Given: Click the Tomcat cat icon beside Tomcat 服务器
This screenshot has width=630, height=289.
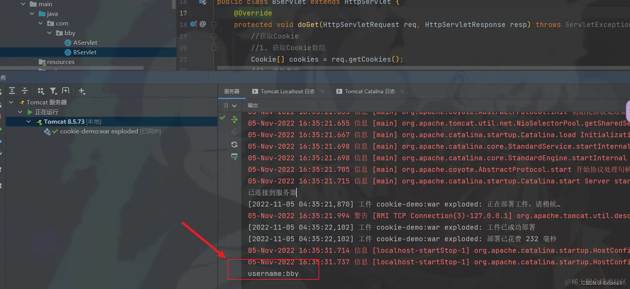Looking at the screenshot, I should click(x=22, y=102).
